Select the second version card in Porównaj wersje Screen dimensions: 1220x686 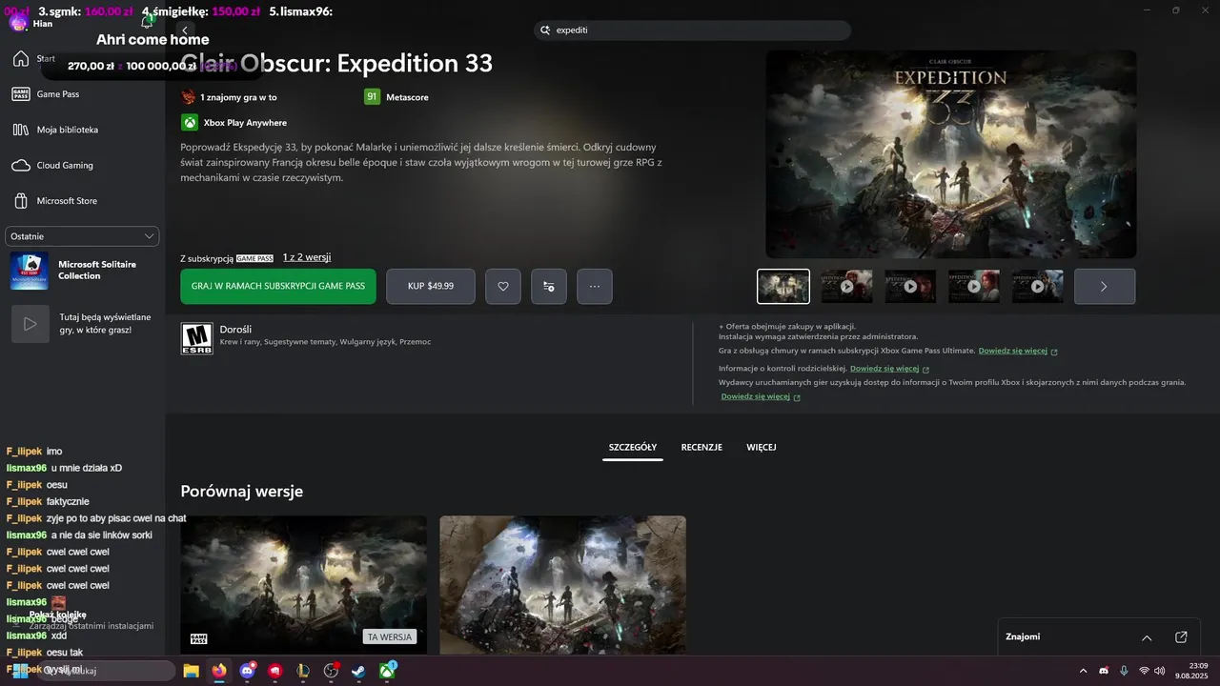[x=562, y=584]
